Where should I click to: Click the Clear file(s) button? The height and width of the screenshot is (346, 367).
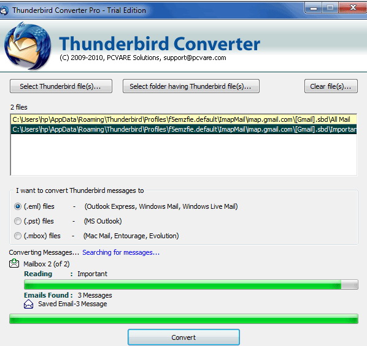tap(331, 86)
